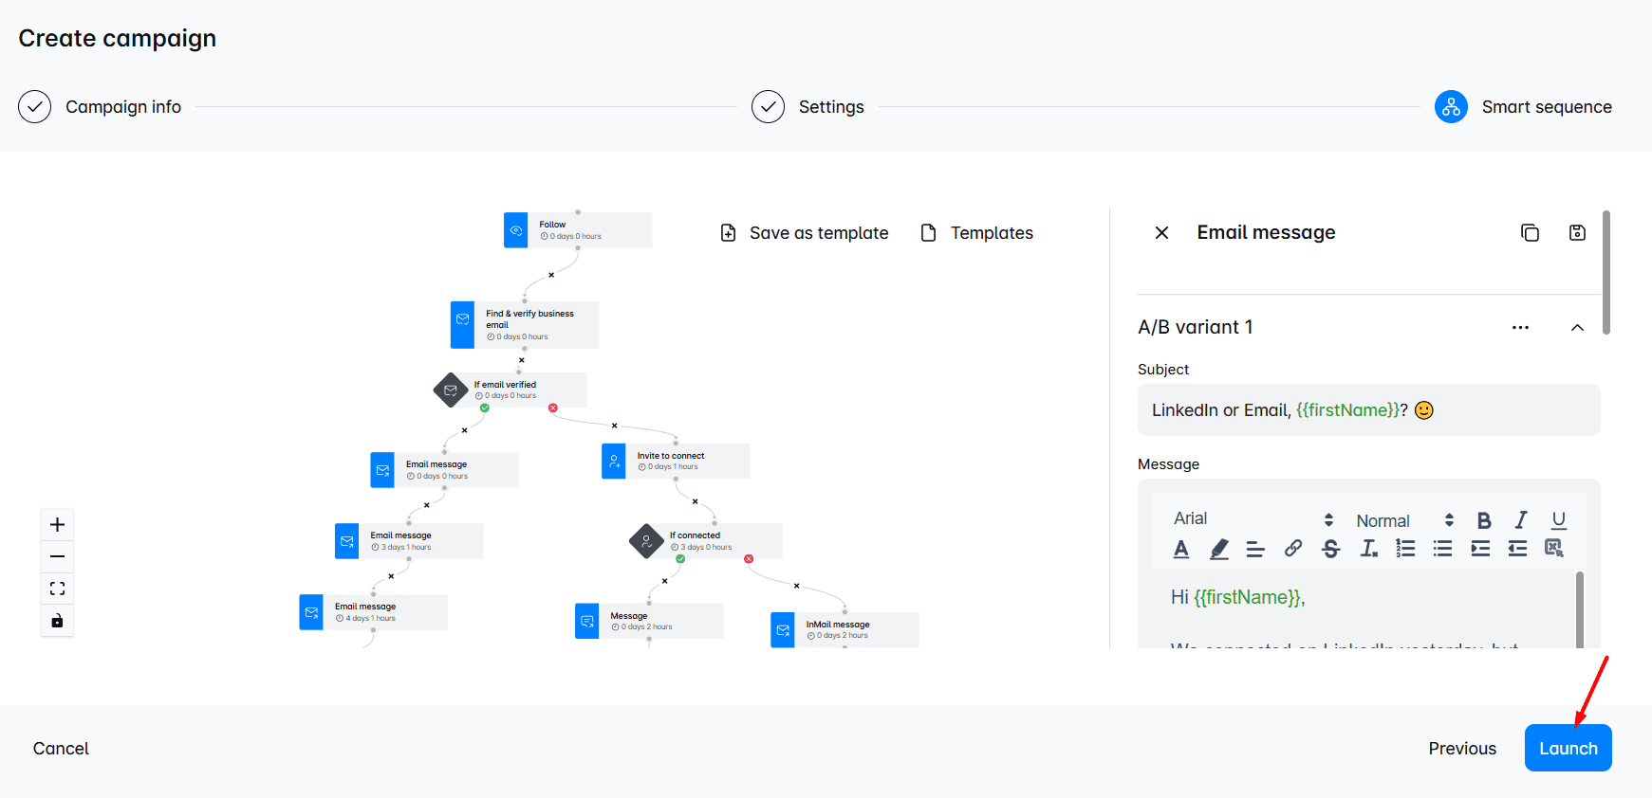
Task: Click the Underline formatting icon
Action: click(1558, 520)
